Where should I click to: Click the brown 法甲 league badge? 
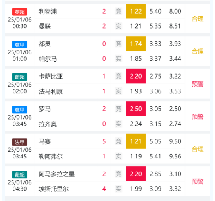[x=19, y=142]
